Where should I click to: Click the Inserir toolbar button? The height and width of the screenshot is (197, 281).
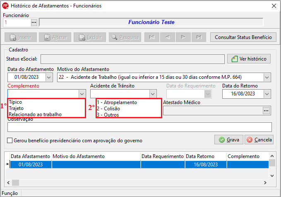click(21, 37)
